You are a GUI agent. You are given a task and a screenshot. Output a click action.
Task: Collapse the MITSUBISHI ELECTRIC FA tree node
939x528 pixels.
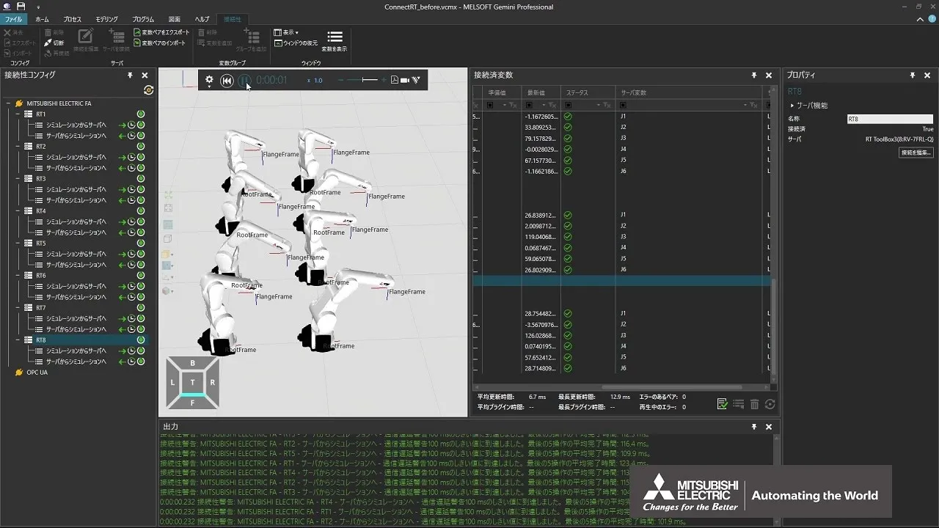point(9,103)
